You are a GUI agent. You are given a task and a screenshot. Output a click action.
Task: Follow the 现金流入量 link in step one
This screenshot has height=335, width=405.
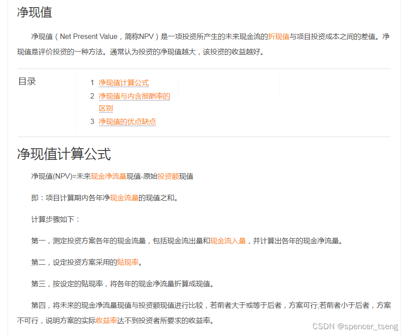coord(228,241)
